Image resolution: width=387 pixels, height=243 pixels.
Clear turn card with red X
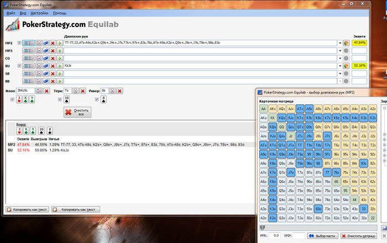[x=83, y=91]
